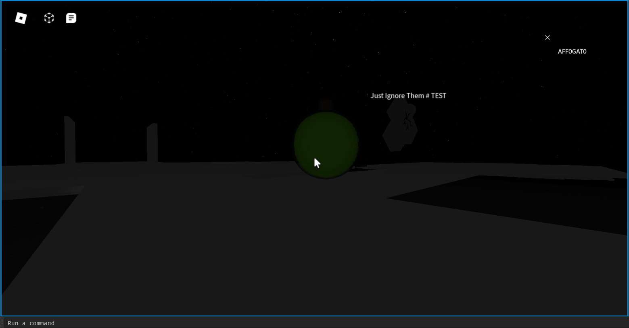Close the player list with the X
Viewport: 629px width, 328px height.
tap(547, 37)
